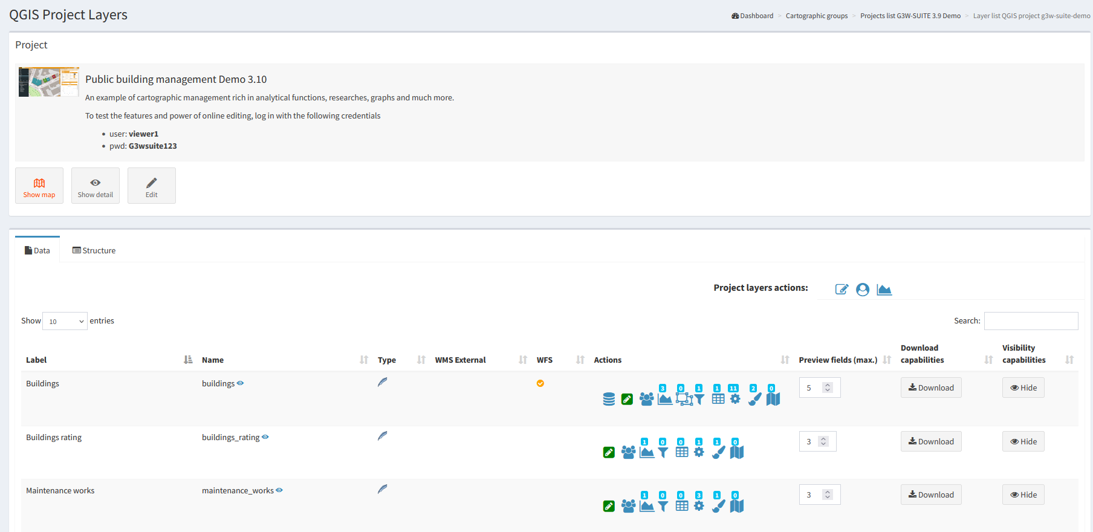Open filter funnel in Buildings rating row
Viewport: 1093px width, 532px height.
coord(663,452)
